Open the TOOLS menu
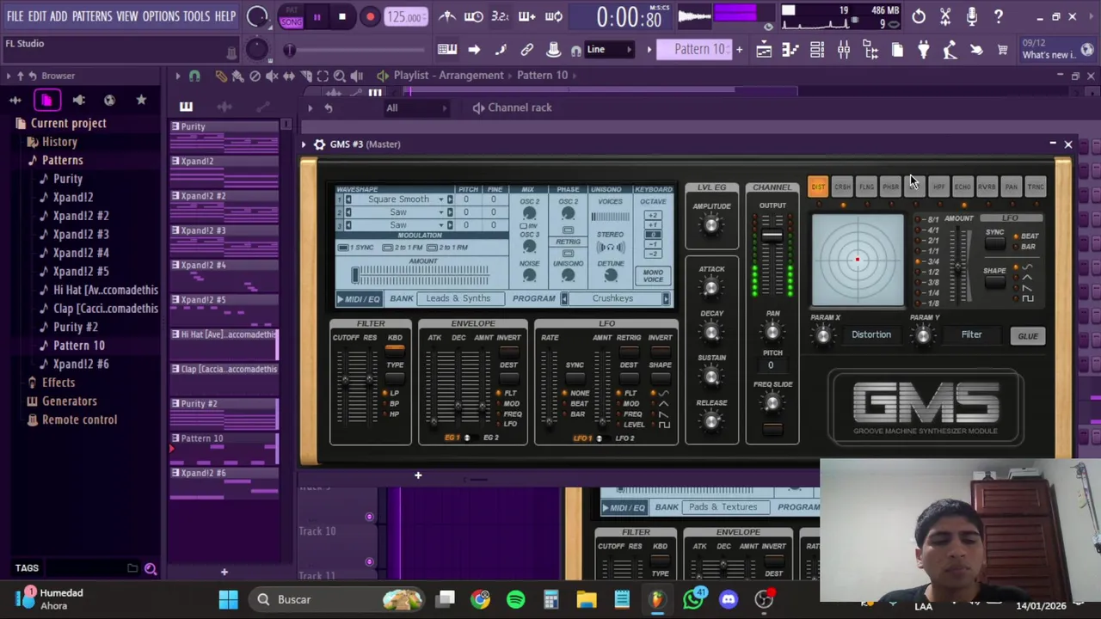This screenshot has width=1101, height=619. 196,16
